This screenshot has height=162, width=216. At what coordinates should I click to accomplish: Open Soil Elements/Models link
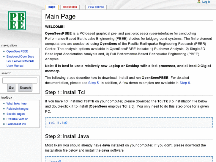pos(20,61)
